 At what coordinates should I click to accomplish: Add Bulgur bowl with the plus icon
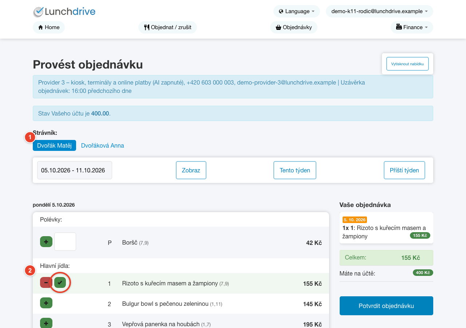pyautogui.click(x=46, y=303)
